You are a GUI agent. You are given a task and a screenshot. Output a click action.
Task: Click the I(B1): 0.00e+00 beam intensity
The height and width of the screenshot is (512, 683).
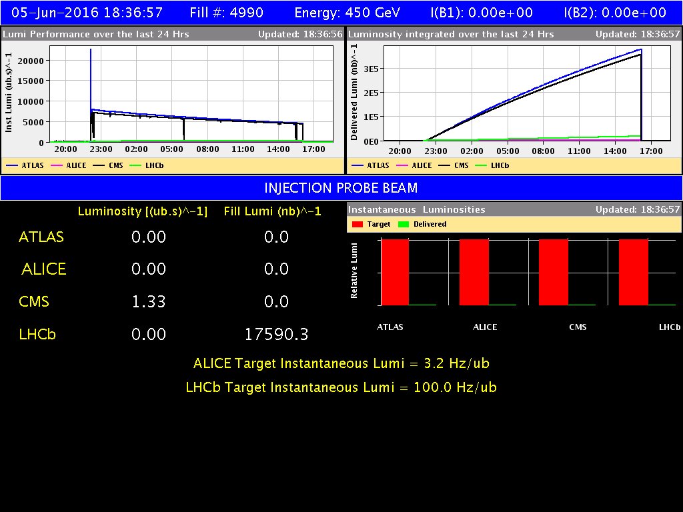coord(482,13)
